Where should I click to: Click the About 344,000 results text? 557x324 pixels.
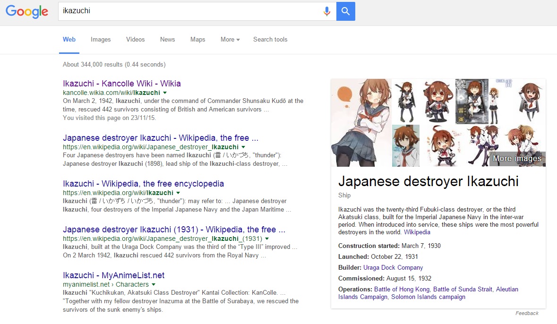tap(114, 65)
